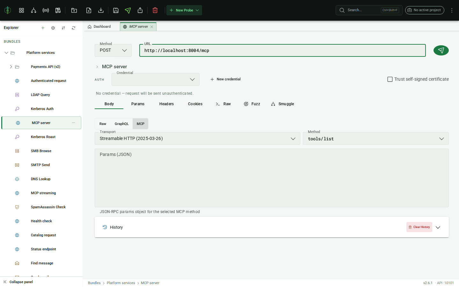
Task: Click the new folder toolbar icon
Action: point(74,10)
